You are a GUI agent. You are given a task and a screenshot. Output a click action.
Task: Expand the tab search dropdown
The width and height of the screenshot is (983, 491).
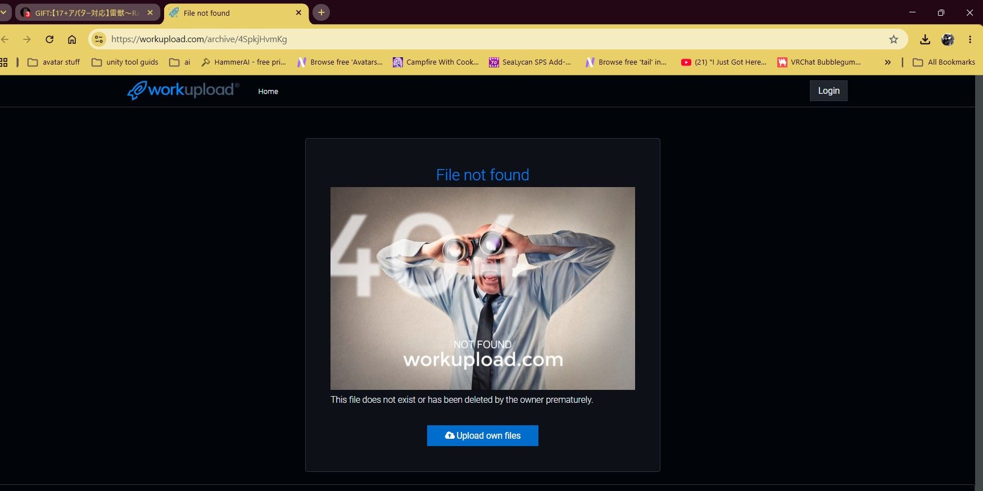pos(4,12)
